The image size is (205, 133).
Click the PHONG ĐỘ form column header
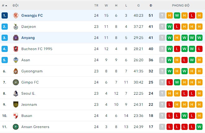point(181,6)
